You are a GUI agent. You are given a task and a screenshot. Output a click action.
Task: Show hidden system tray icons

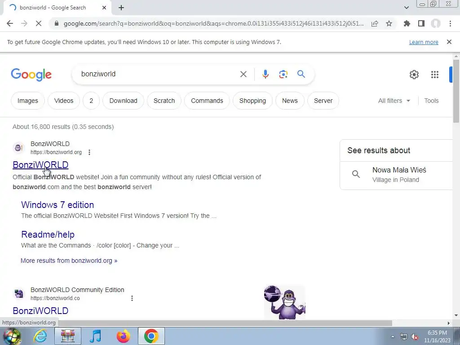393,336
